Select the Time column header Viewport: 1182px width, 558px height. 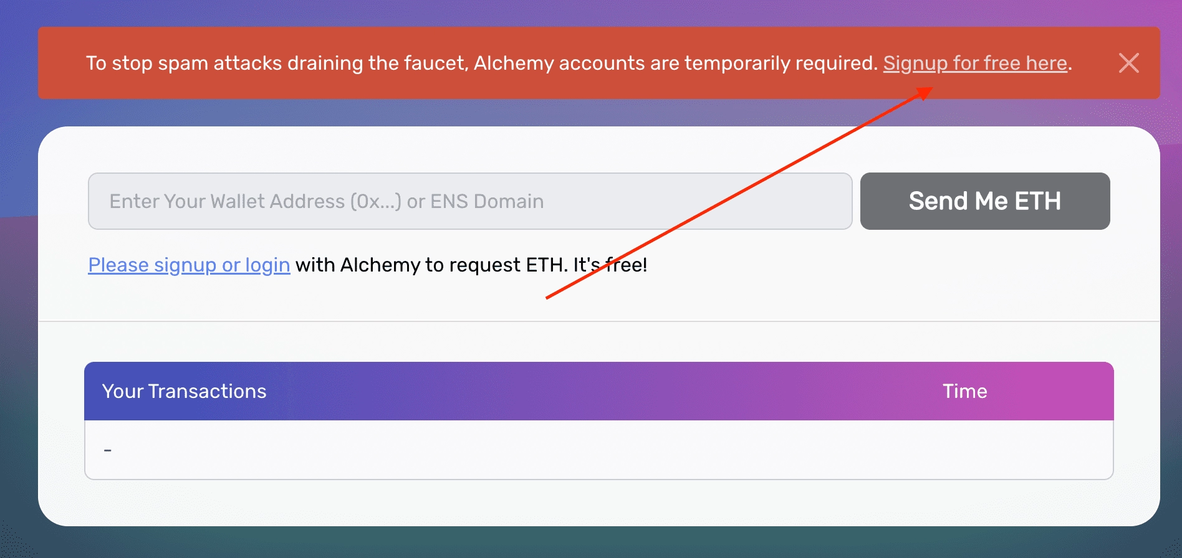[964, 391]
